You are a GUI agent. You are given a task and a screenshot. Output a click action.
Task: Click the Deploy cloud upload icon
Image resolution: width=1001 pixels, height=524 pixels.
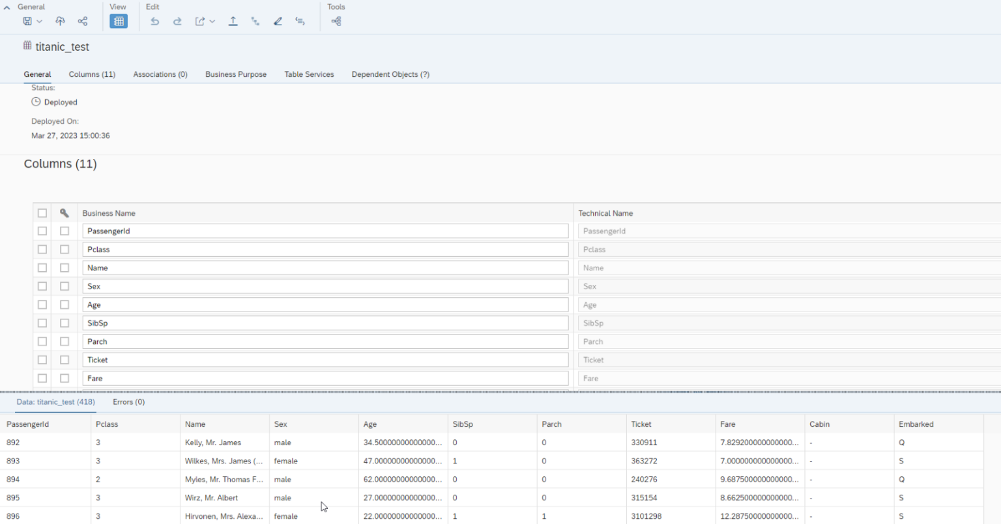[x=60, y=22]
